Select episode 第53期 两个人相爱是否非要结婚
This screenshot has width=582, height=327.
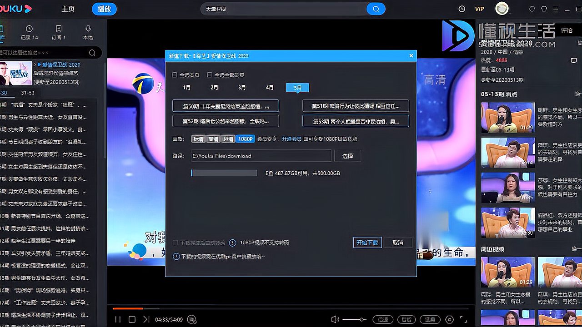[356, 121]
